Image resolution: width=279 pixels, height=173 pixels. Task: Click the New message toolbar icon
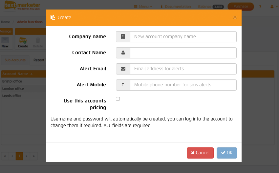tap(5, 42)
